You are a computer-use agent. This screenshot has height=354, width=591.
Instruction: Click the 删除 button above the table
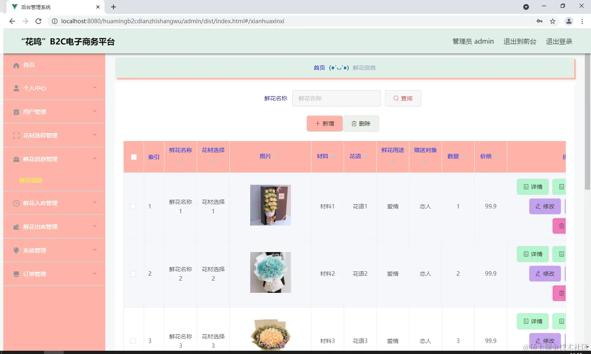tap(361, 124)
